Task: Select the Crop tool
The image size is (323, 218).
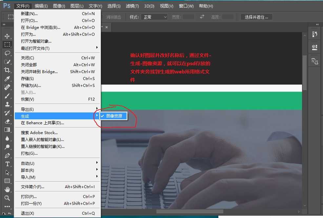Action: pyautogui.click(x=7, y=70)
